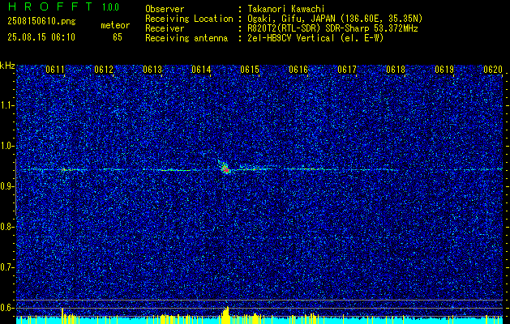Viewport: 510px width, 324px height.
Task: Click the 0.7 kHz axis label
Action: coord(7,267)
